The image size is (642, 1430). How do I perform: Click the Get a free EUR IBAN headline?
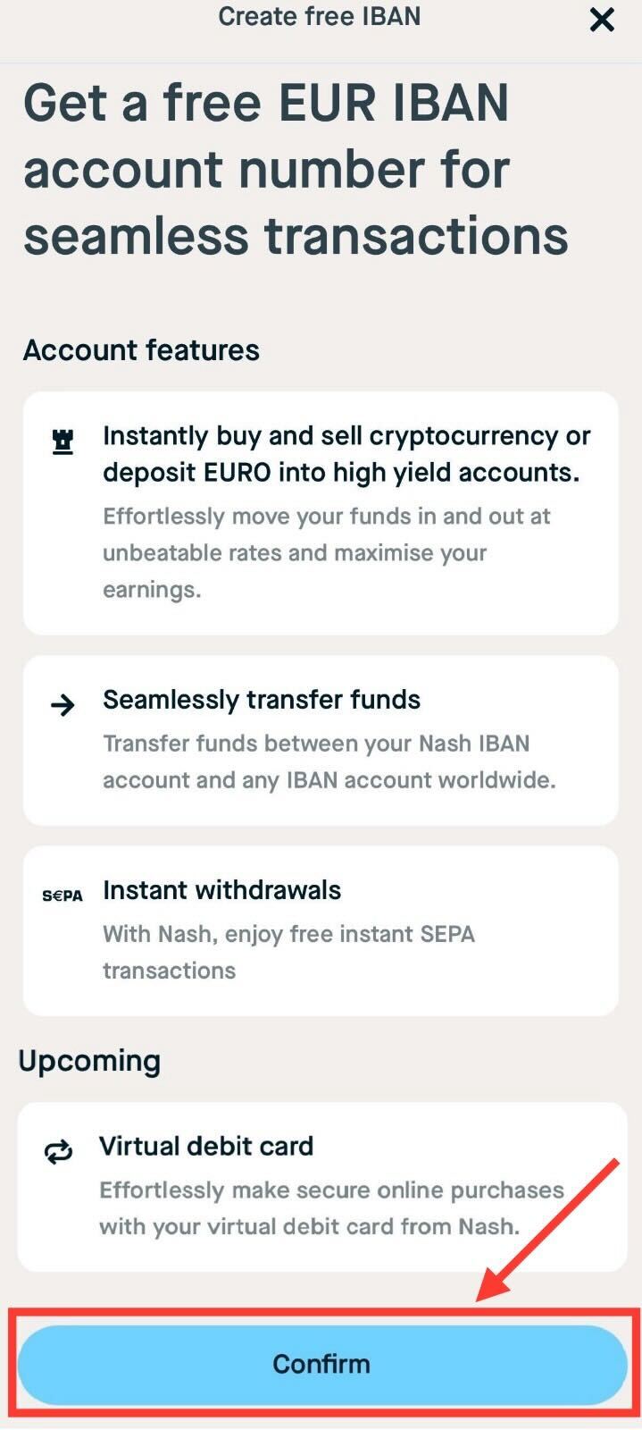(x=296, y=169)
